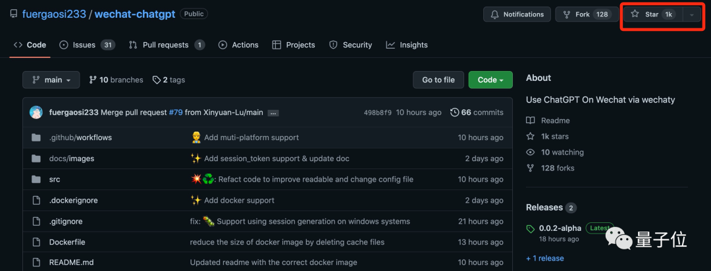
Task: Click the folder icon of docs/images
Action: [36, 159]
